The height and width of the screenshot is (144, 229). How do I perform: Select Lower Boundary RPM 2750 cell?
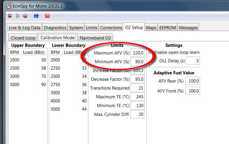(x=55, y=84)
